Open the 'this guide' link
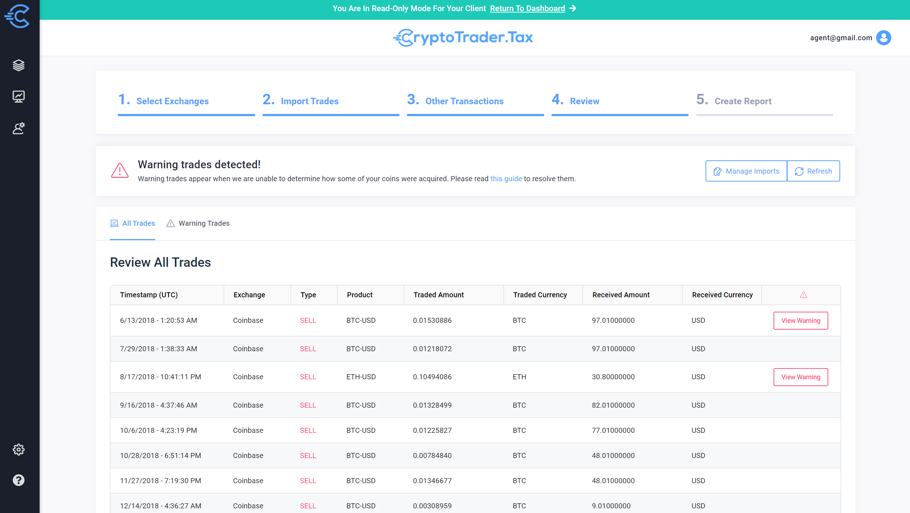Viewport: 910px width, 513px height. pyautogui.click(x=506, y=179)
